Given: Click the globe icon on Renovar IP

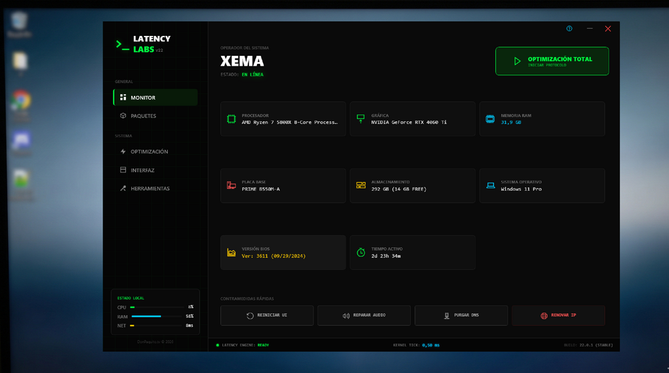Looking at the screenshot, I should 544,316.
